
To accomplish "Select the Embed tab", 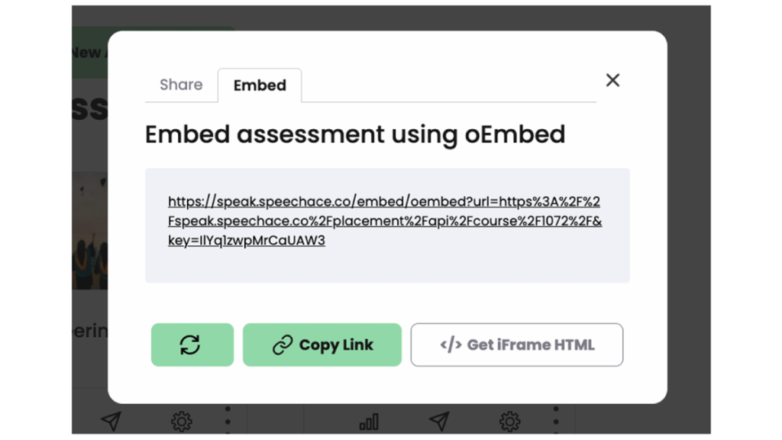I will click(260, 86).
